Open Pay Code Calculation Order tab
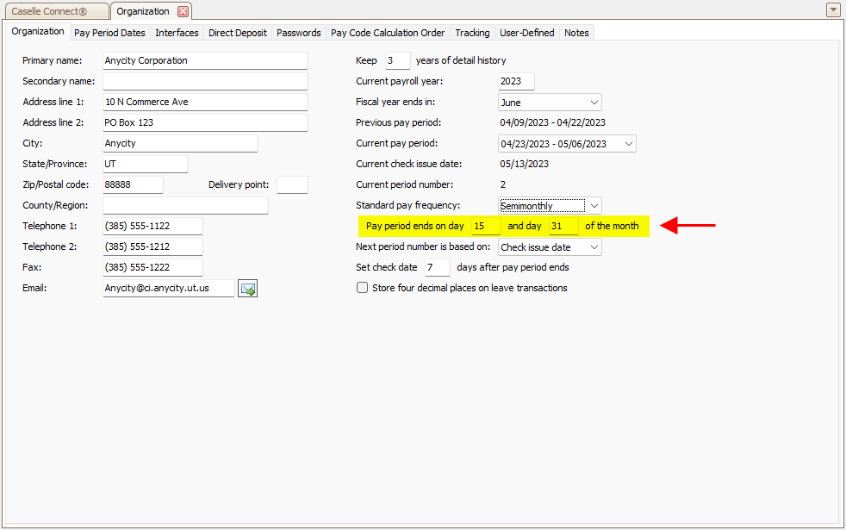The height and width of the screenshot is (530, 846). tap(388, 33)
